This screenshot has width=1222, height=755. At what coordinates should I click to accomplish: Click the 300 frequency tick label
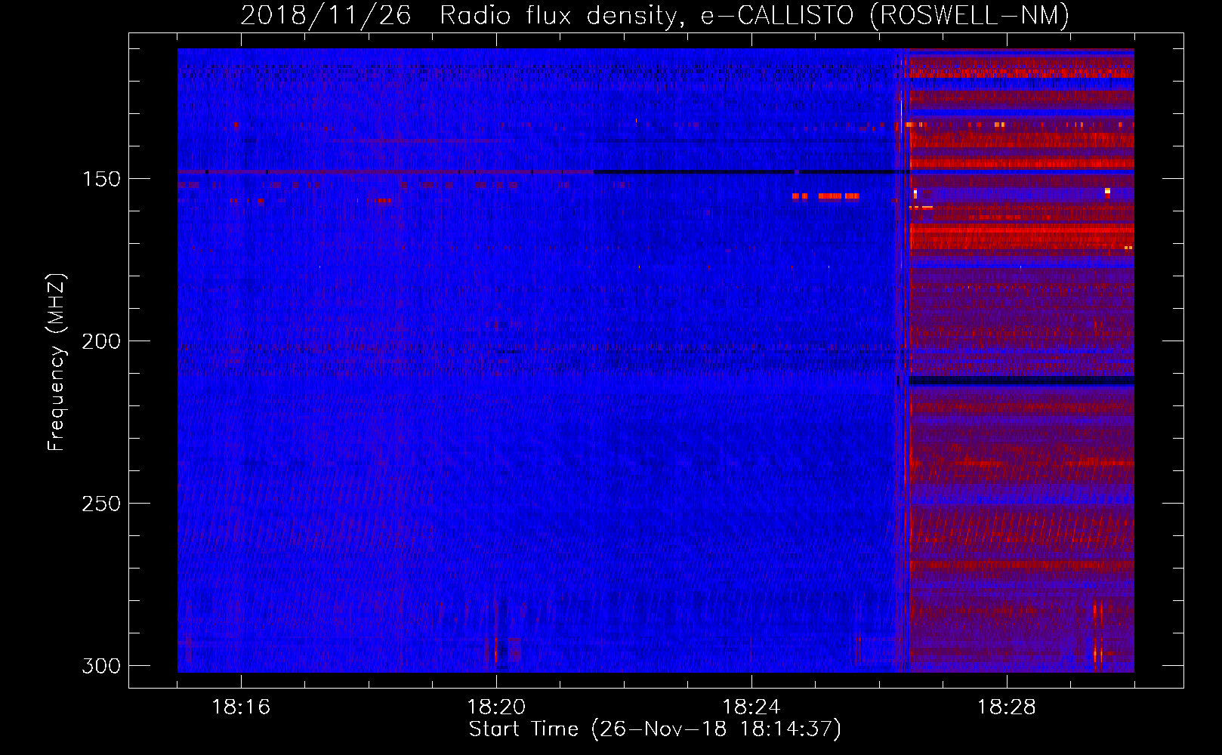(x=101, y=666)
